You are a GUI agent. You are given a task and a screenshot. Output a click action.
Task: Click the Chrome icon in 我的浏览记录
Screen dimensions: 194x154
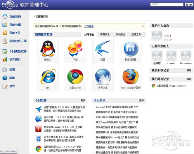coord(153,86)
